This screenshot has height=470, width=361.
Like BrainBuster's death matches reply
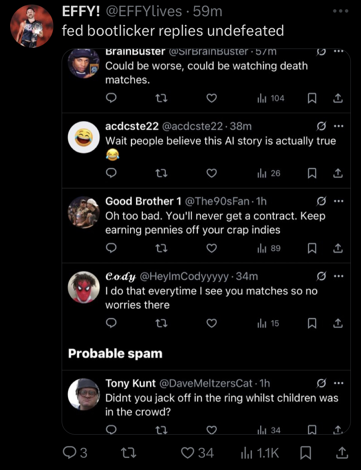[212, 98]
